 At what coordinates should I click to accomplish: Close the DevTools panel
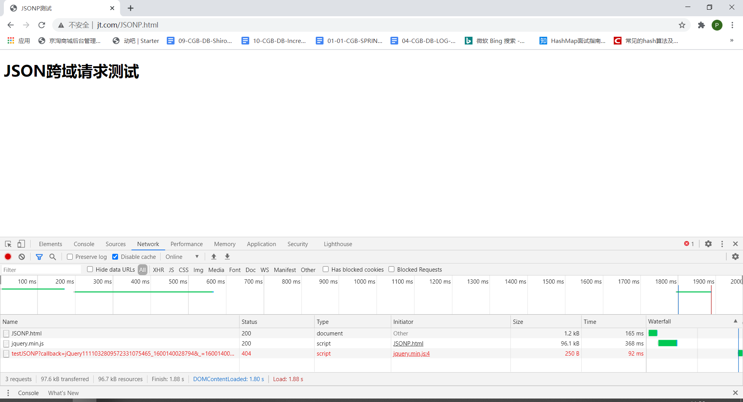coord(735,244)
